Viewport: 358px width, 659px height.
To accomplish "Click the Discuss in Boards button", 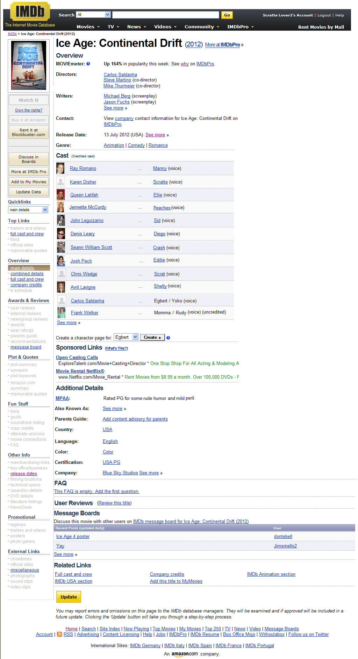I will coord(29,159).
